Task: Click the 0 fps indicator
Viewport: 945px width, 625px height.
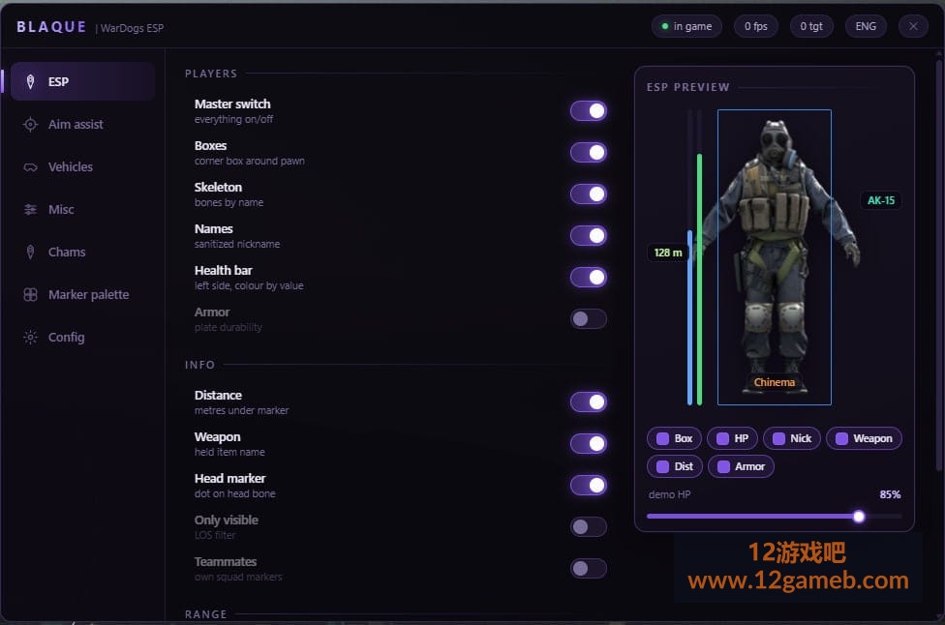Action: coord(756,26)
